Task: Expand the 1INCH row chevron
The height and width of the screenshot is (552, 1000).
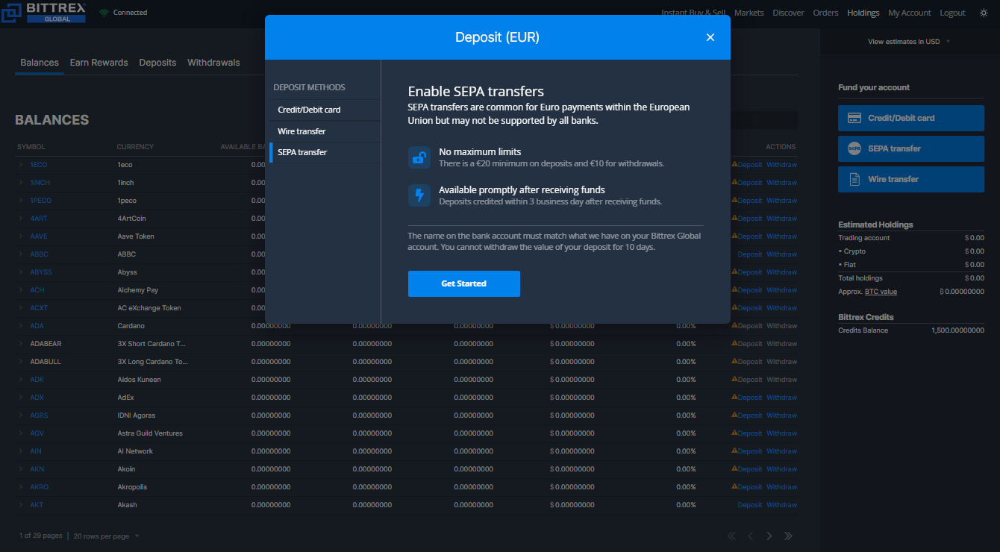Action: point(21,183)
